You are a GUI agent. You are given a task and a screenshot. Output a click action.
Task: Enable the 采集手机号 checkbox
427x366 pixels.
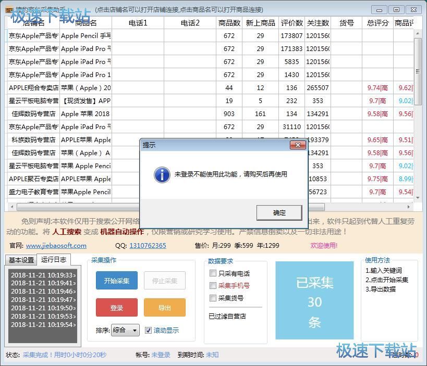(x=213, y=285)
